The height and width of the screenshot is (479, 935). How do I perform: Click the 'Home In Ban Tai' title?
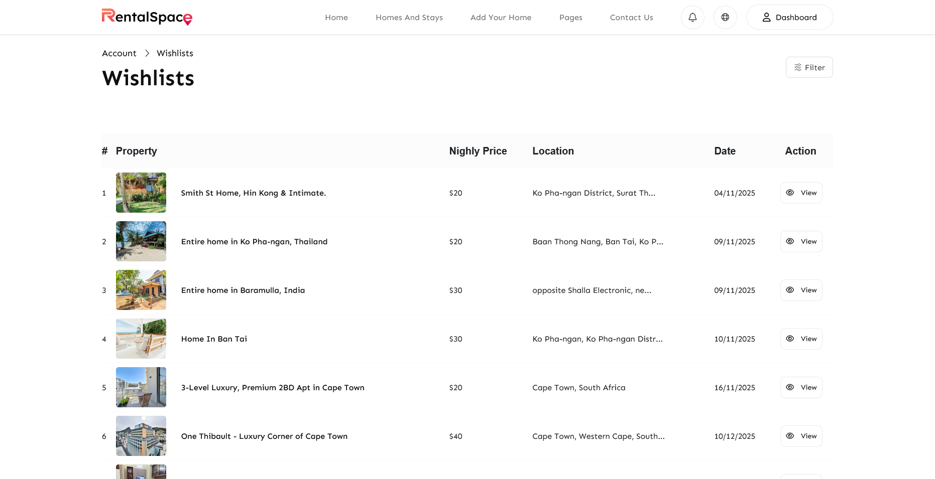(x=214, y=339)
